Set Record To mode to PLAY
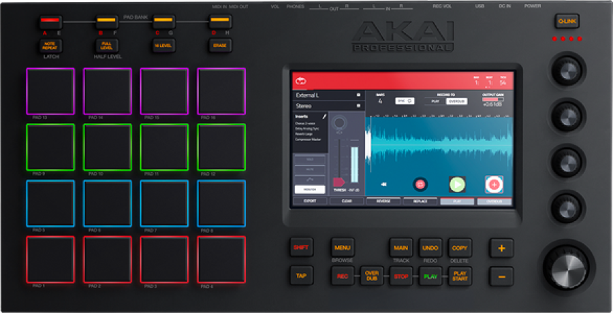613x313 pixels. 435,101
